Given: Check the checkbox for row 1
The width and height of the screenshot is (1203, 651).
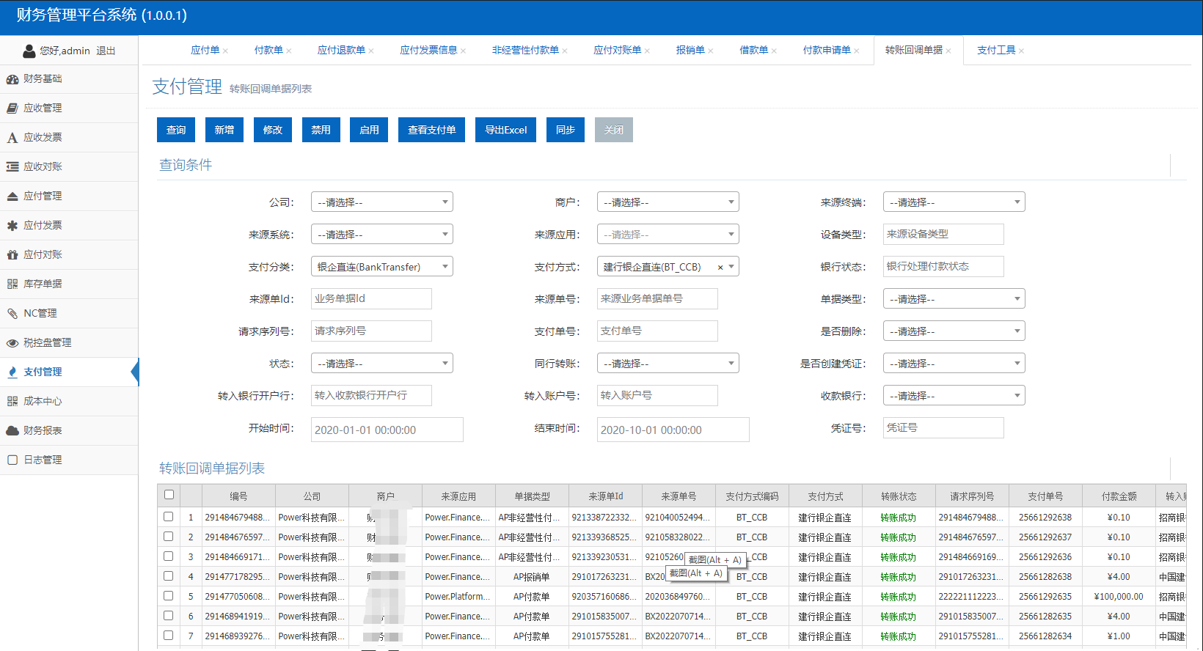Looking at the screenshot, I should point(169,517).
